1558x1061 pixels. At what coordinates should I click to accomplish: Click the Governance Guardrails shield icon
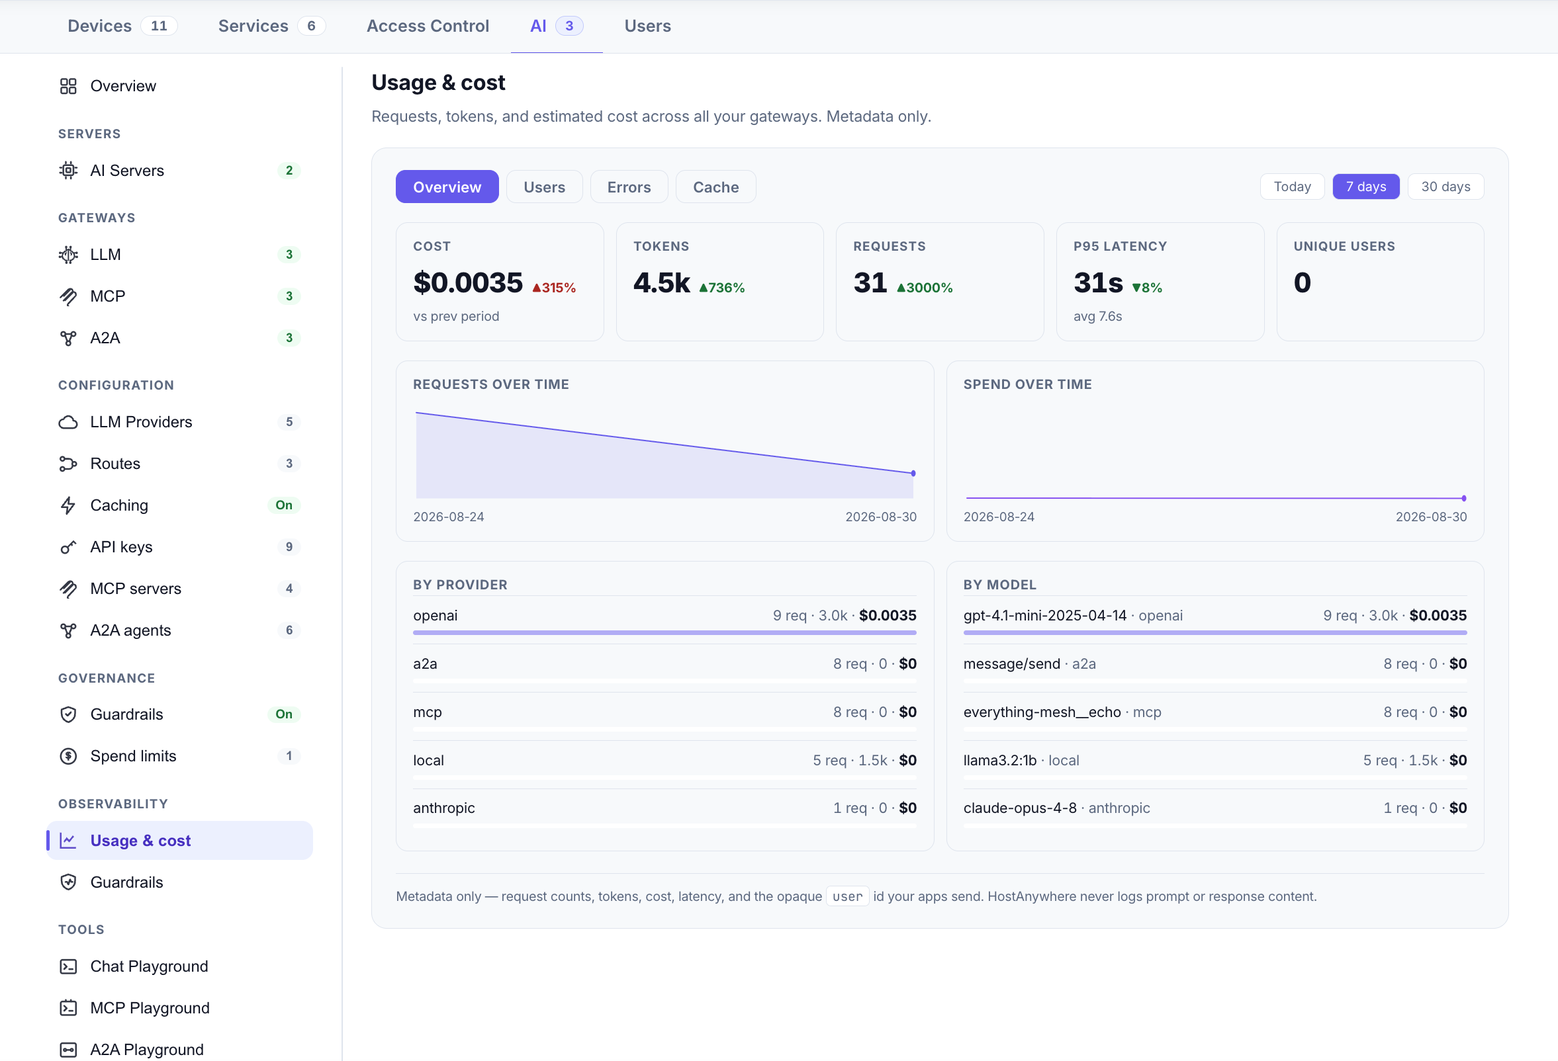(x=68, y=714)
